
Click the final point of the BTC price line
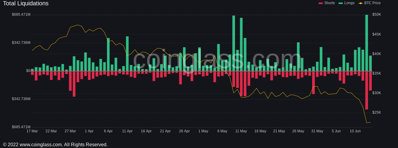[370, 122]
